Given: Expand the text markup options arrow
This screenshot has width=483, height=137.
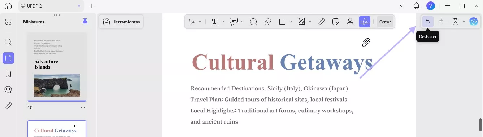Looking at the screenshot, I should [x=223, y=22].
